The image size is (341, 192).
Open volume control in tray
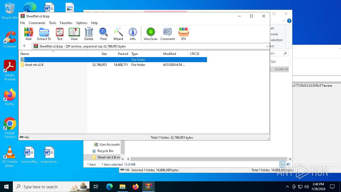(306, 187)
